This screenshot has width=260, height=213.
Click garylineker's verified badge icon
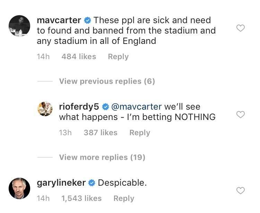pos(92,183)
